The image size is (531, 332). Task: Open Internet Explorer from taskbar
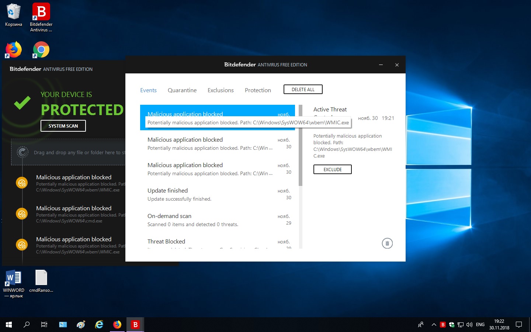pyautogui.click(x=99, y=325)
